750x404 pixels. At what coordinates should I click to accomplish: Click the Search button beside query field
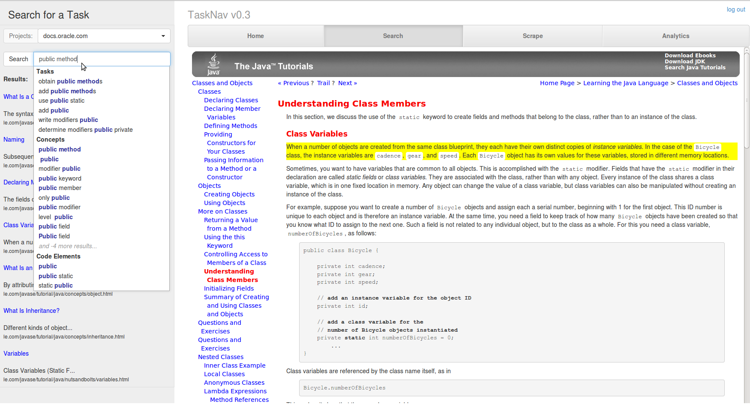pyautogui.click(x=18, y=59)
